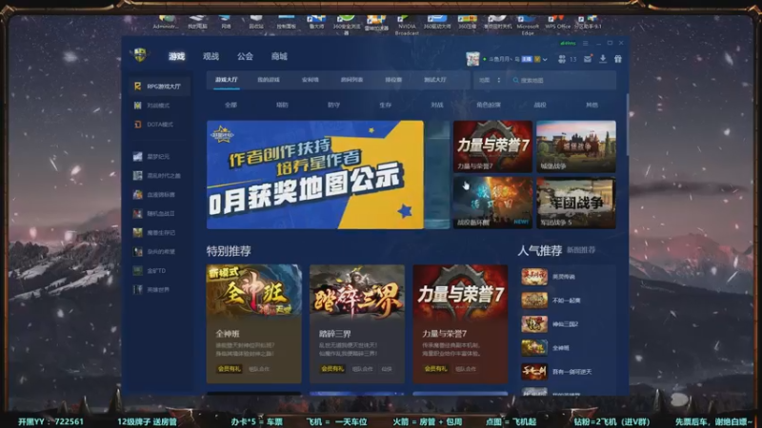Click the 搜索地图 search field
The width and height of the screenshot is (762, 428).
click(562, 80)
